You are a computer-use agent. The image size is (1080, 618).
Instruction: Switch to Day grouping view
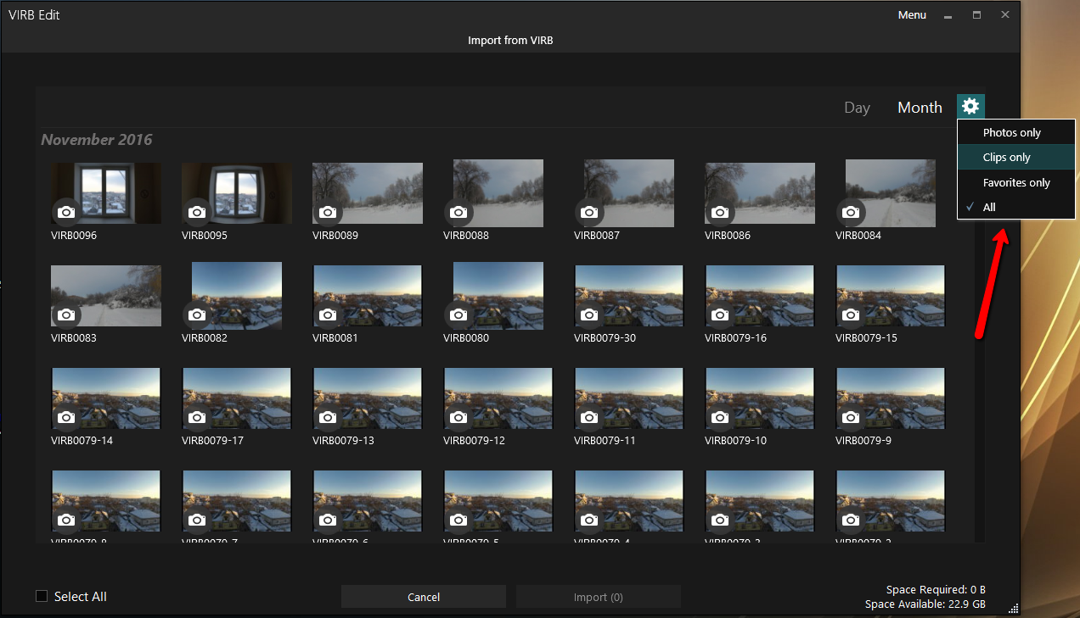(857, 108)
